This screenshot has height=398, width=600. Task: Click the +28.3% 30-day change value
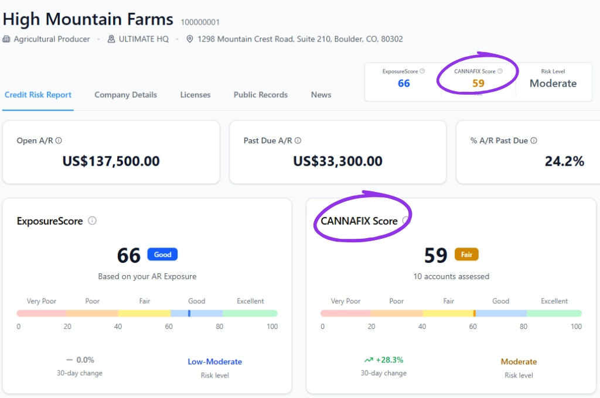pyautogui.click(x=390, y=360)
